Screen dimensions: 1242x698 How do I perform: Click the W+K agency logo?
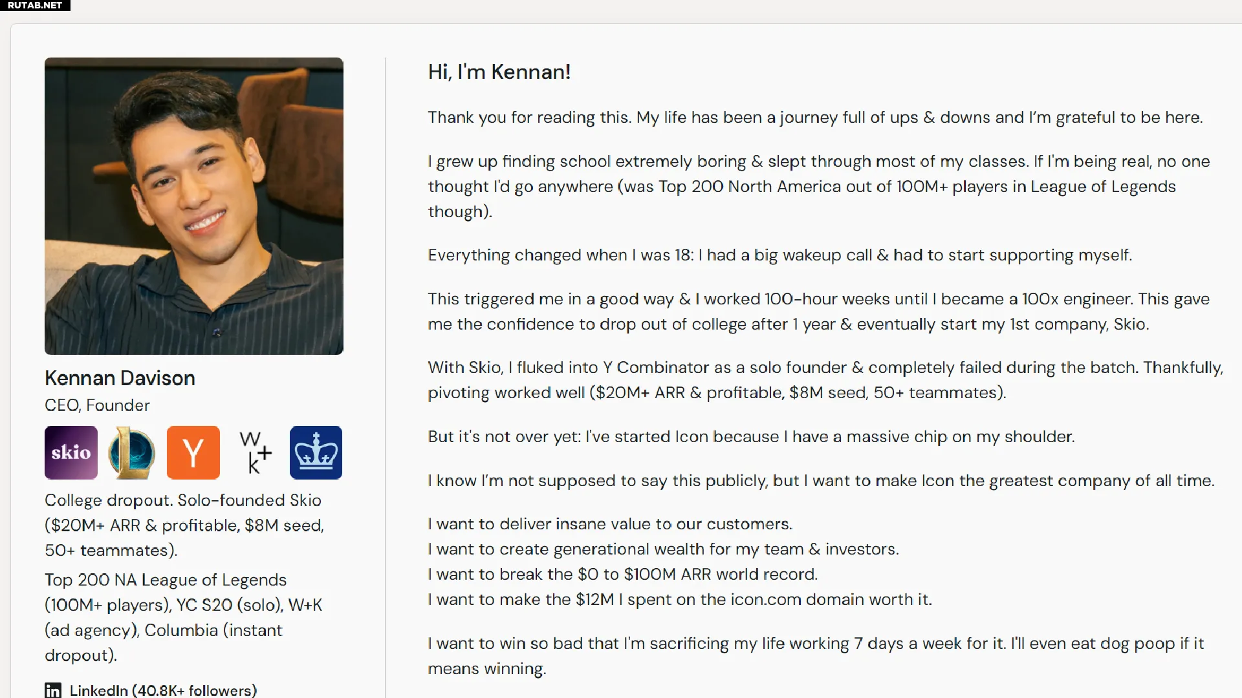[x=255, y=452]
